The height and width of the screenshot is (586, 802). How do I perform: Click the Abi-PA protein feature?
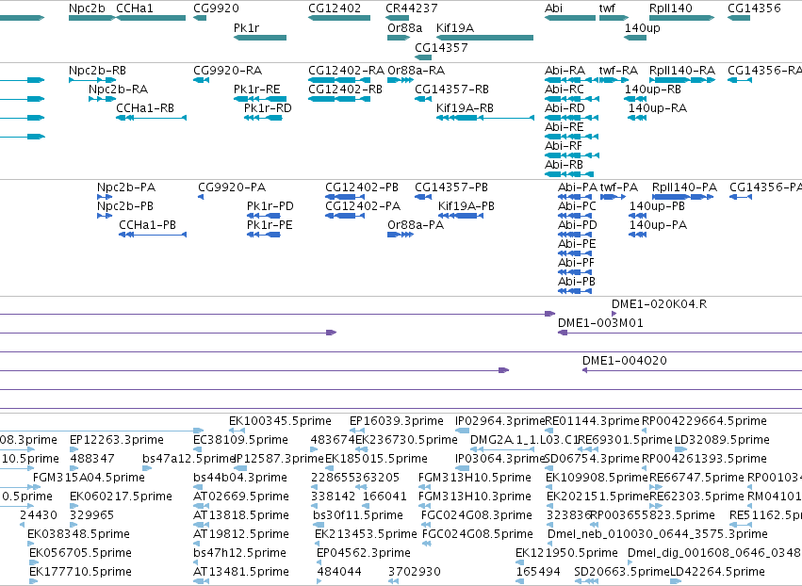575,197
